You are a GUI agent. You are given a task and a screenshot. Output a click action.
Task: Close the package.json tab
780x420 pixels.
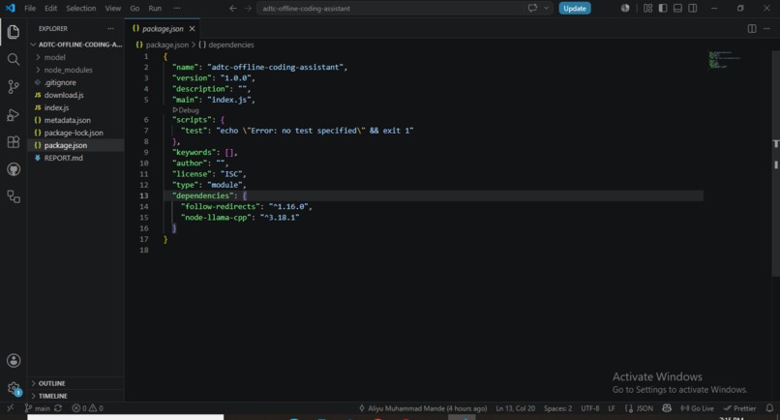point(192,29)
